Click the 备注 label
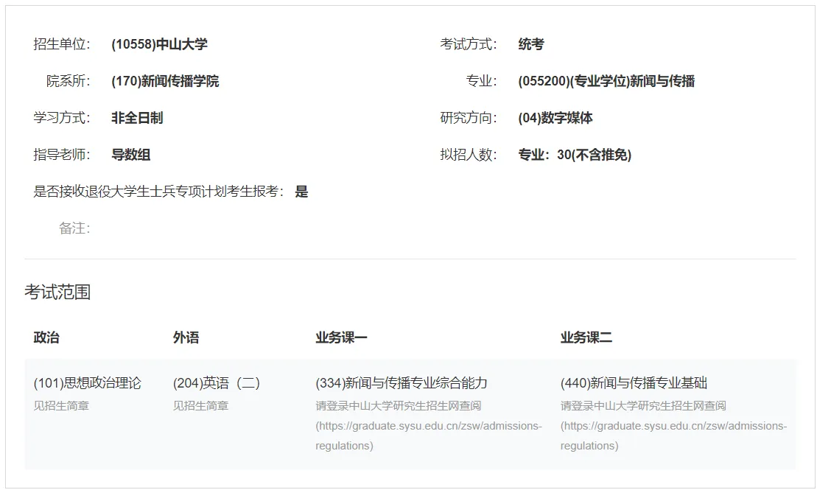The image size is (817, 490). point(74,228)
